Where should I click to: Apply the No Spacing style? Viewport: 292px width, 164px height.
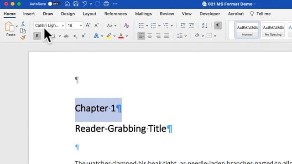273,30
